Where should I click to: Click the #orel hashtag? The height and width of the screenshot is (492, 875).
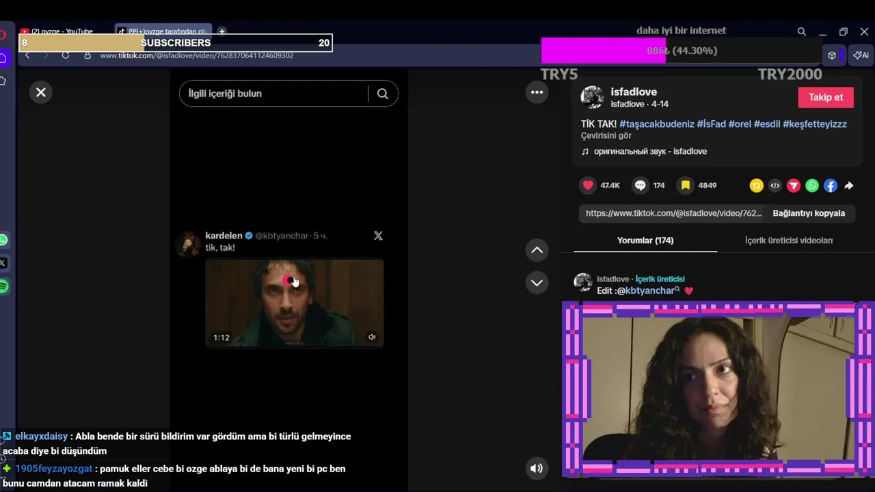coord(740,124)
